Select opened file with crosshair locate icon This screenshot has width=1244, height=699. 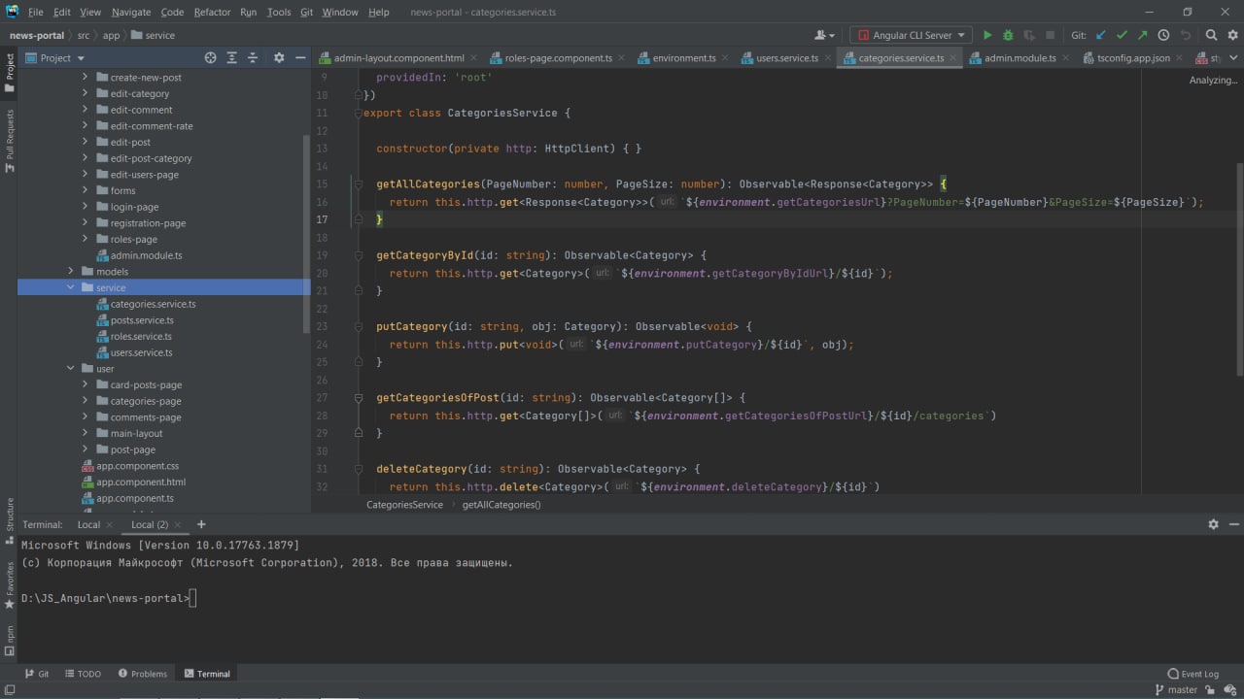point(210,58)
